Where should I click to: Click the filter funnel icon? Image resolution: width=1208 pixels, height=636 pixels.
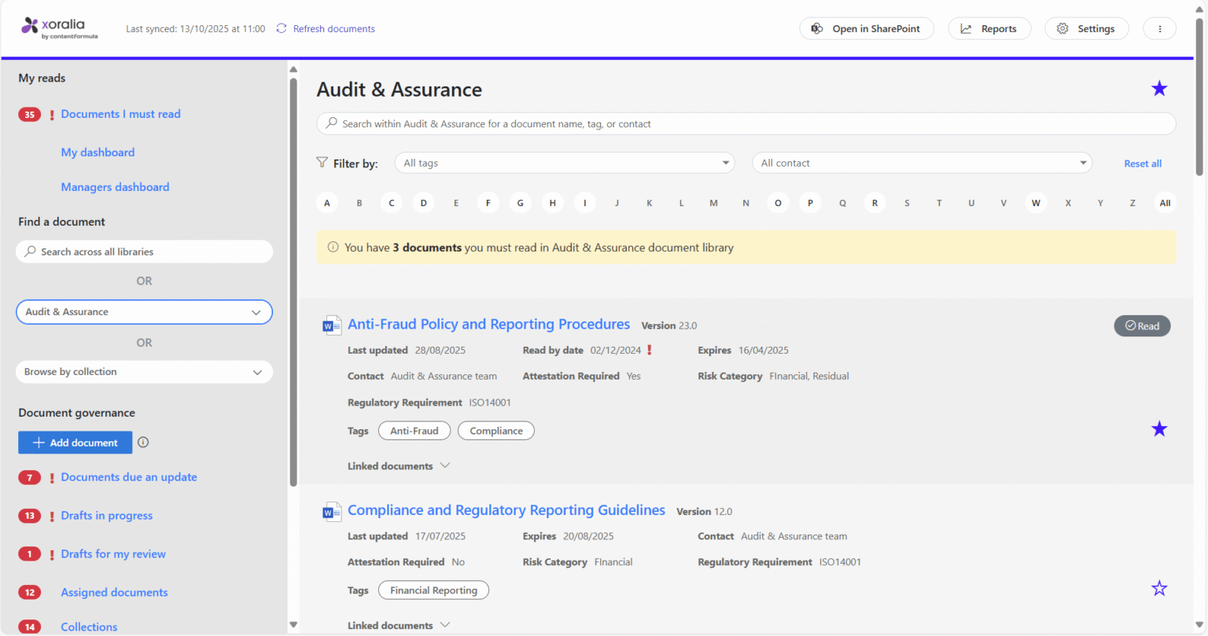[322, 163]
